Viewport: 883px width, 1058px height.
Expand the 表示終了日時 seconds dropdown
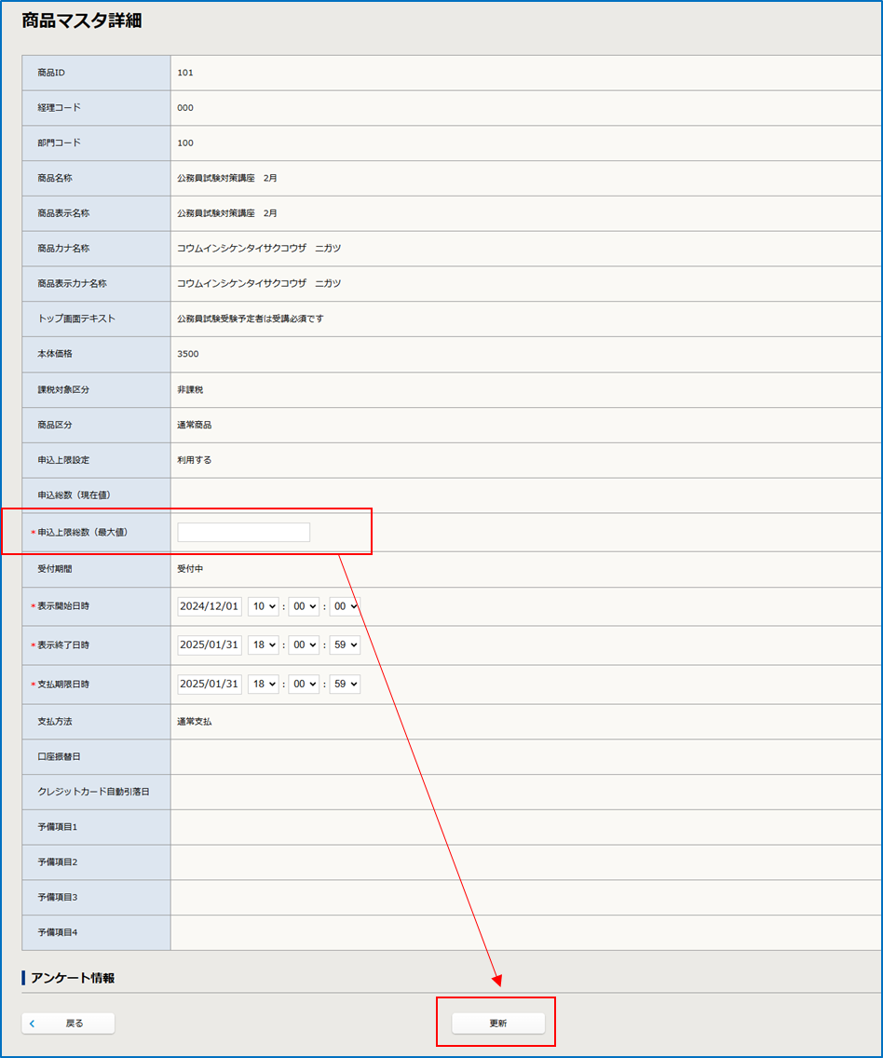point(345,645)
